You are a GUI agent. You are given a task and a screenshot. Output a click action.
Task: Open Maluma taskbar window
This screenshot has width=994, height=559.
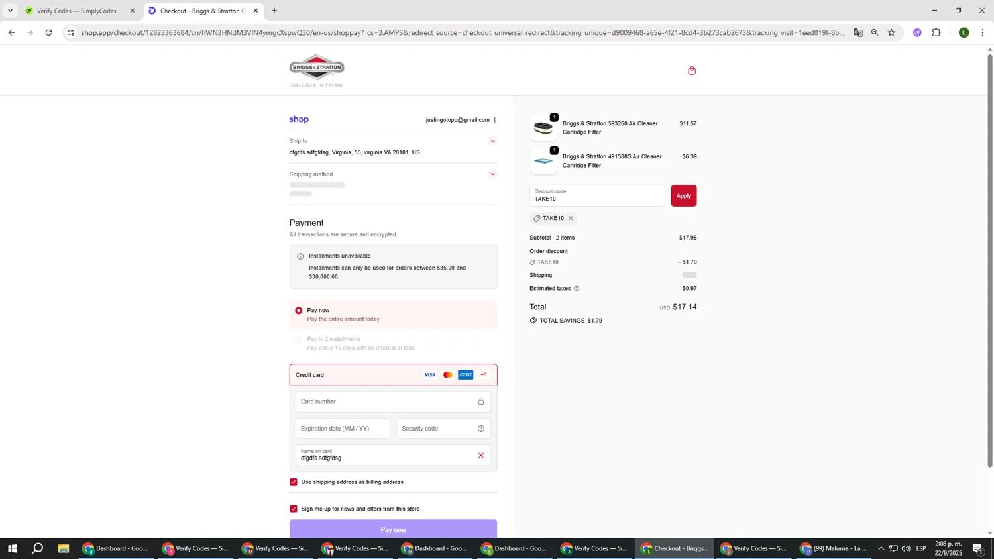click(x=834, y=548)
